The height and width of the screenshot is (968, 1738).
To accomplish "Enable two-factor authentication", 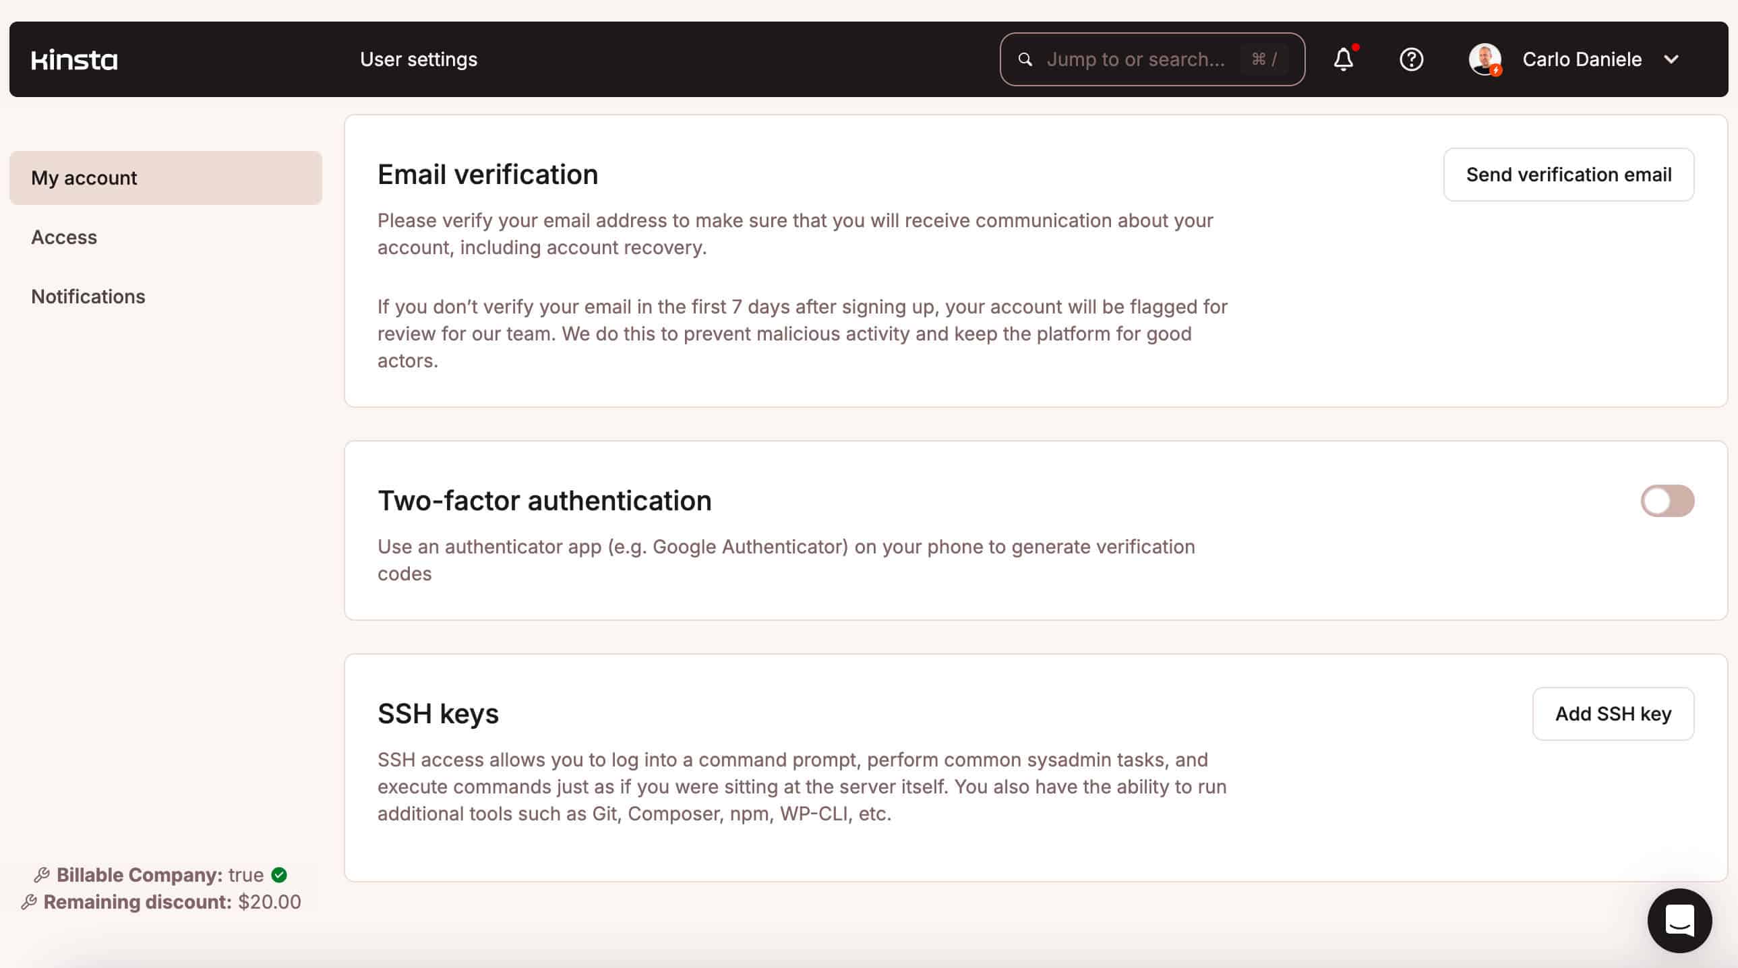I will (1667, 501).
